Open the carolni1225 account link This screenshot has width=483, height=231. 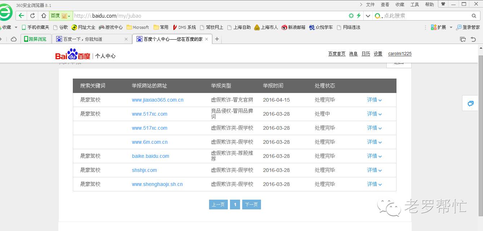pyautogui.click(x=400, y=54)
